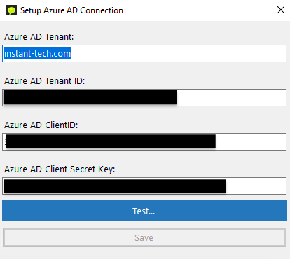Click the blank gray area below the Save button

pos(145,253)
